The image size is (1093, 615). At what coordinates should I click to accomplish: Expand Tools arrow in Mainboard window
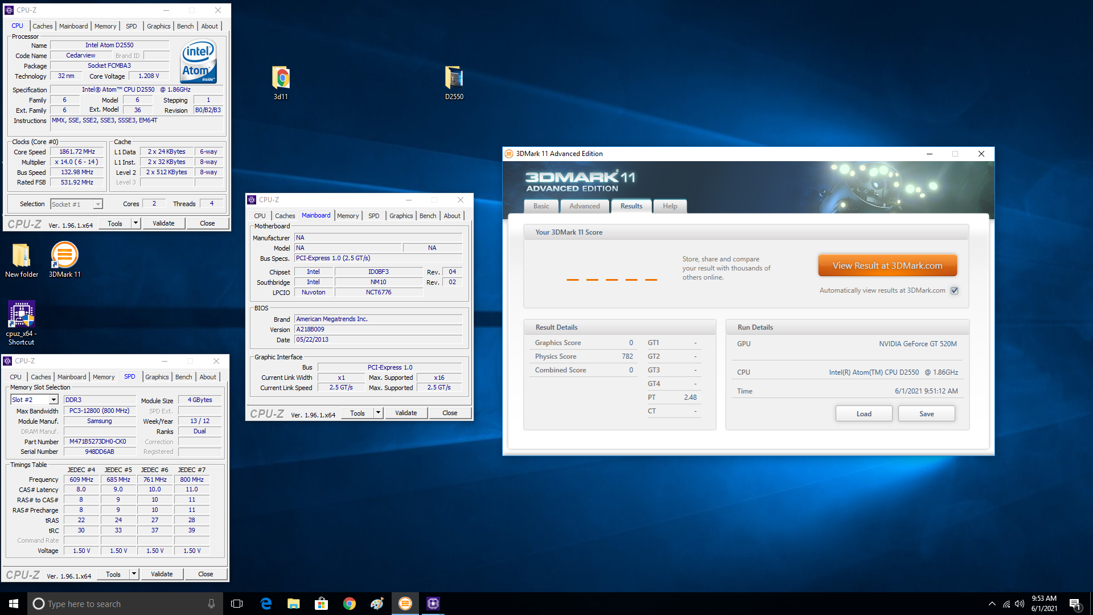point(378,413)
